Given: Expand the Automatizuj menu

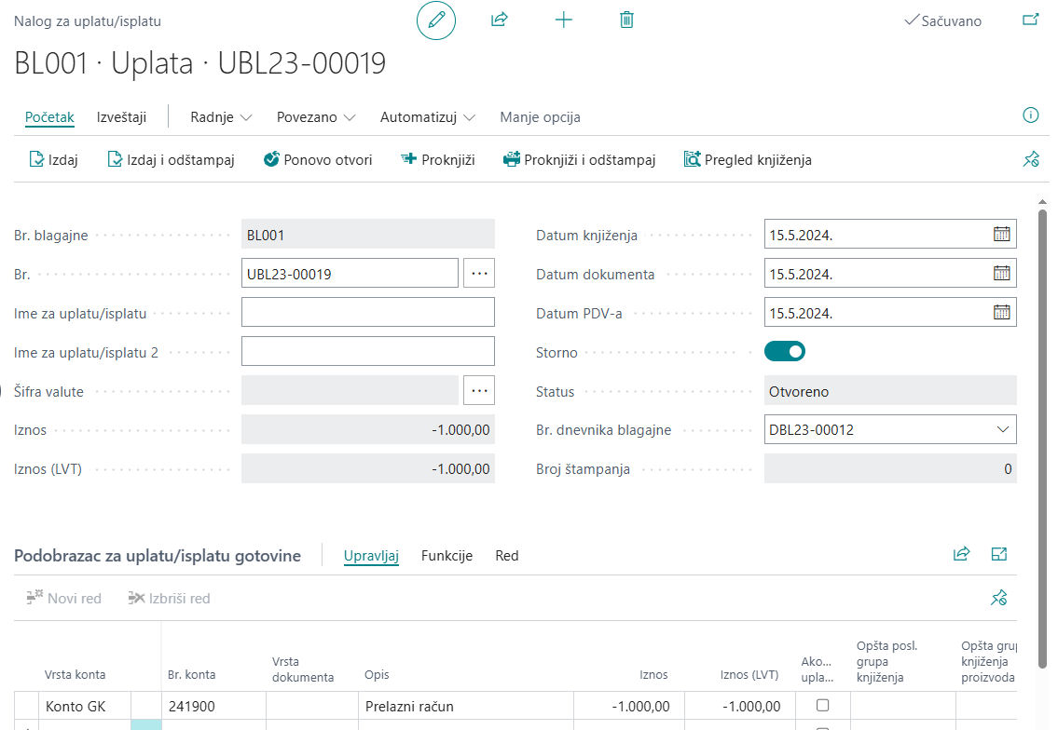Looking at the screenshot, I should pyautogui.click(x=428, y=116).
